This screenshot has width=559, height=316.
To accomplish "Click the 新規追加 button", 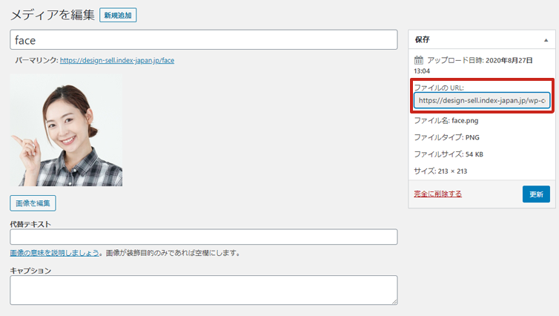I will (x=118, y=15).
